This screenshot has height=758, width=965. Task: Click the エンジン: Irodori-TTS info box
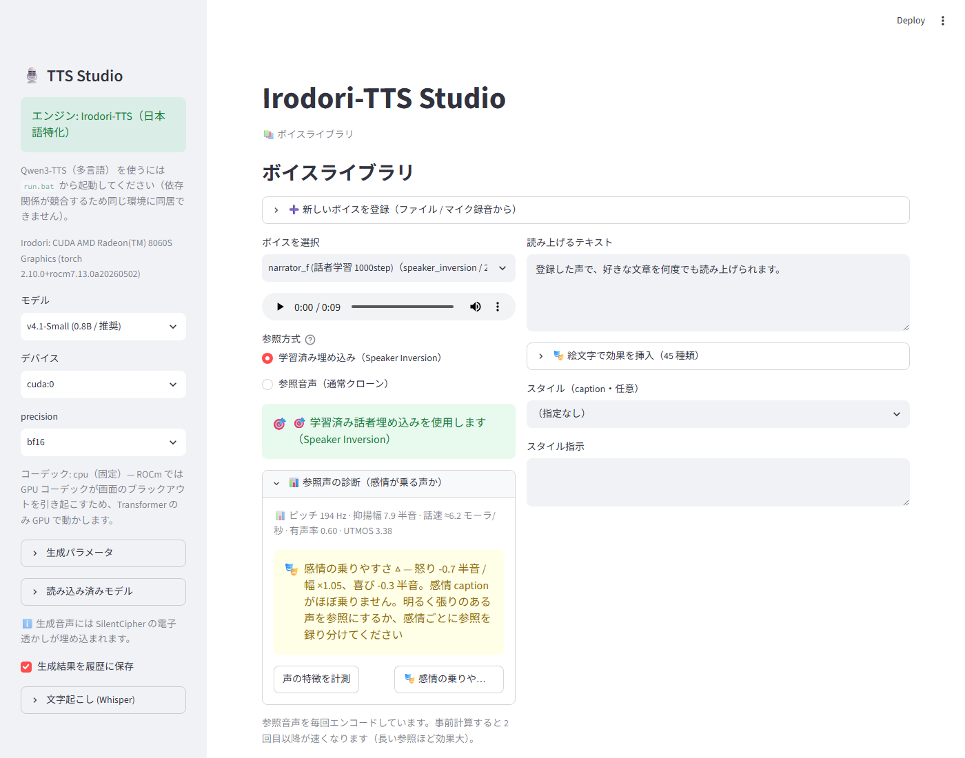tap(103, 125)
